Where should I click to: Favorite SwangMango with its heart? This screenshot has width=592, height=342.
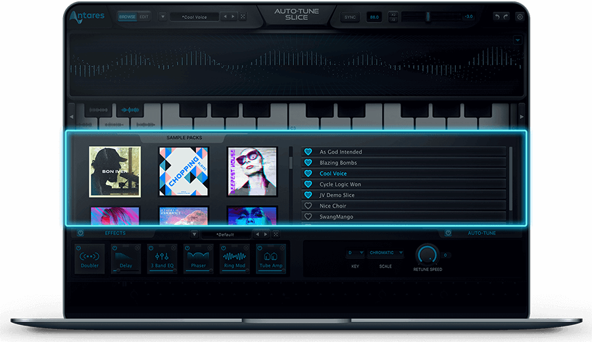[x=308, y=216]
